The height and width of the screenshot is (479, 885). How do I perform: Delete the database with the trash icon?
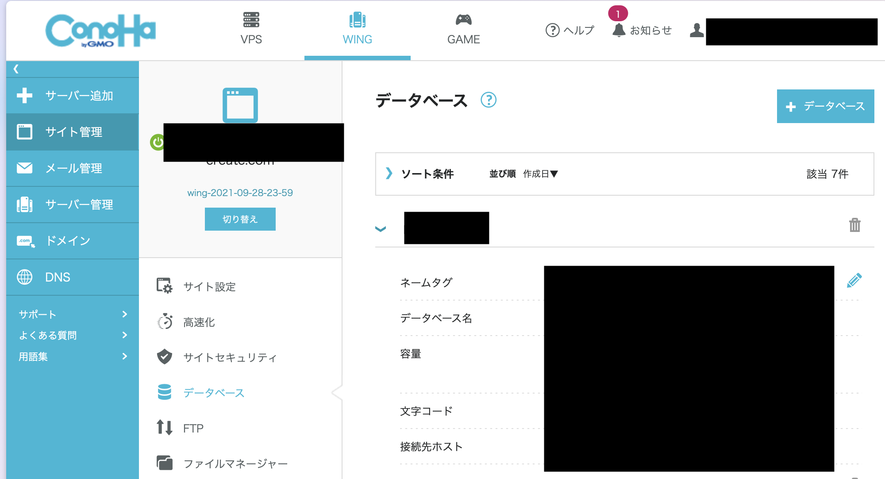click(854, 225)
